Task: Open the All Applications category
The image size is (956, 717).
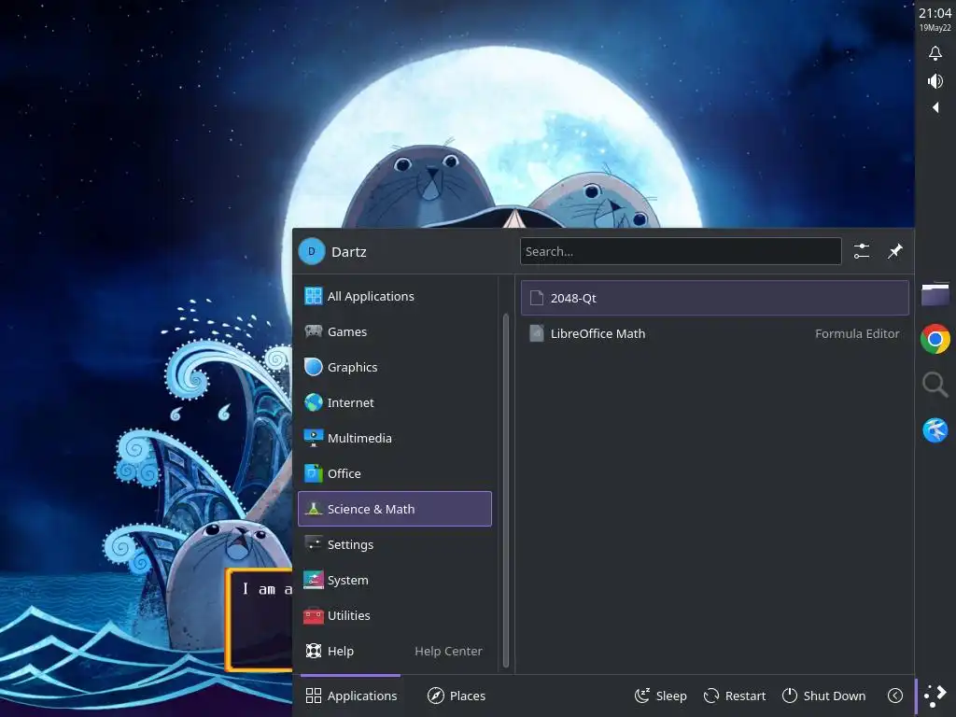Action: (395, 296)
